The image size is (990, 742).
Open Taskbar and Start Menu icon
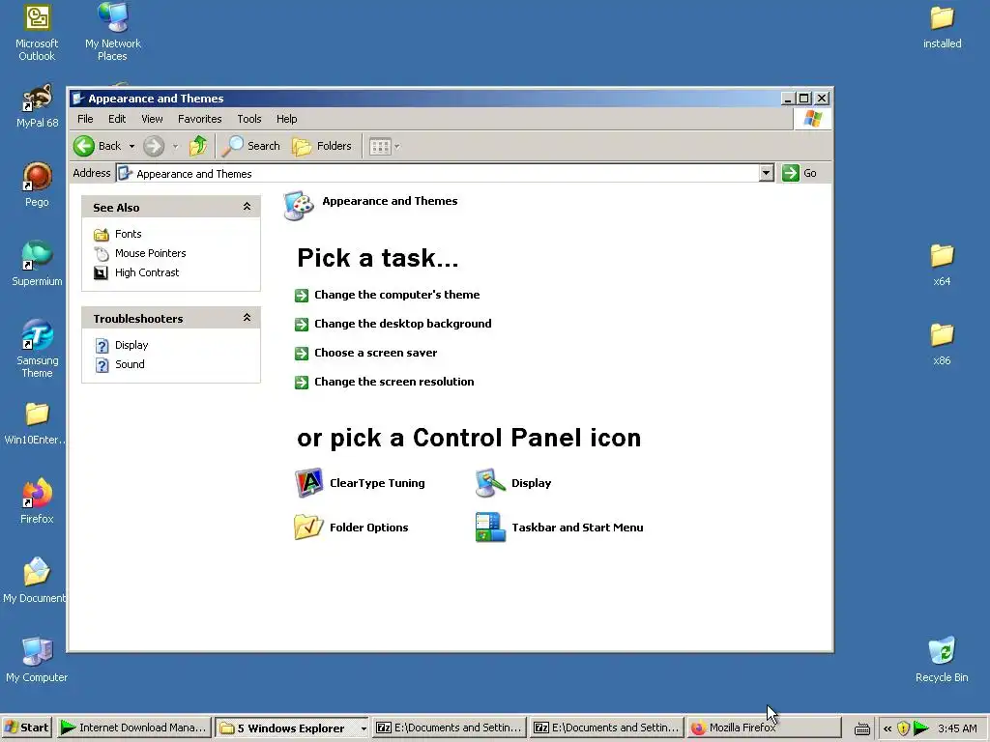coord(560,528)
